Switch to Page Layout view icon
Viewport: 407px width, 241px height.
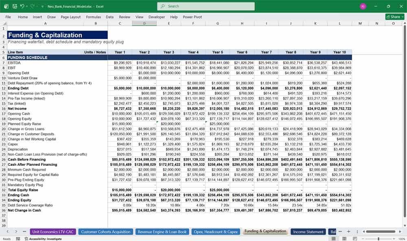[344, 239]
